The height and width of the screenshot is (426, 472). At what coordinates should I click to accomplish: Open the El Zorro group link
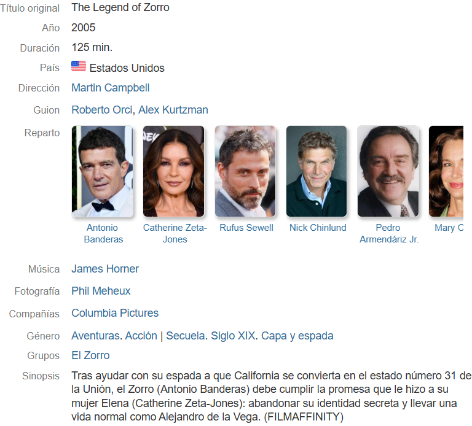(90, 355)
